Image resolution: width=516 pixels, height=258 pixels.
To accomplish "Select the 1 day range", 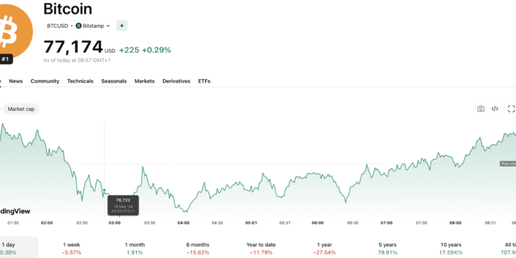I will [19, 248].
